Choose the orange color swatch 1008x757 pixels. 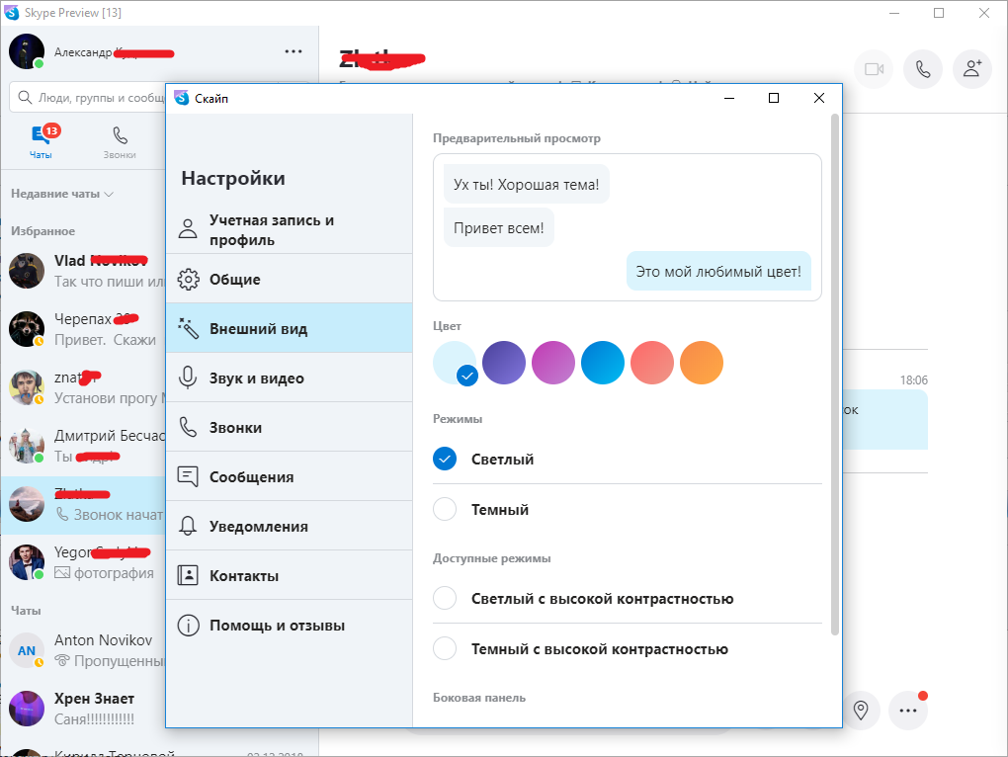pos(702,363)
